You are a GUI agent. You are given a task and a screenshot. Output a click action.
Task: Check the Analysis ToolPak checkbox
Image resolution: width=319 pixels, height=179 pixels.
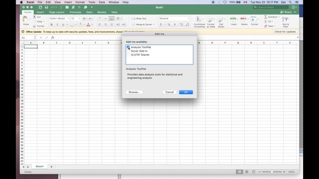click(x=128, y=47)
